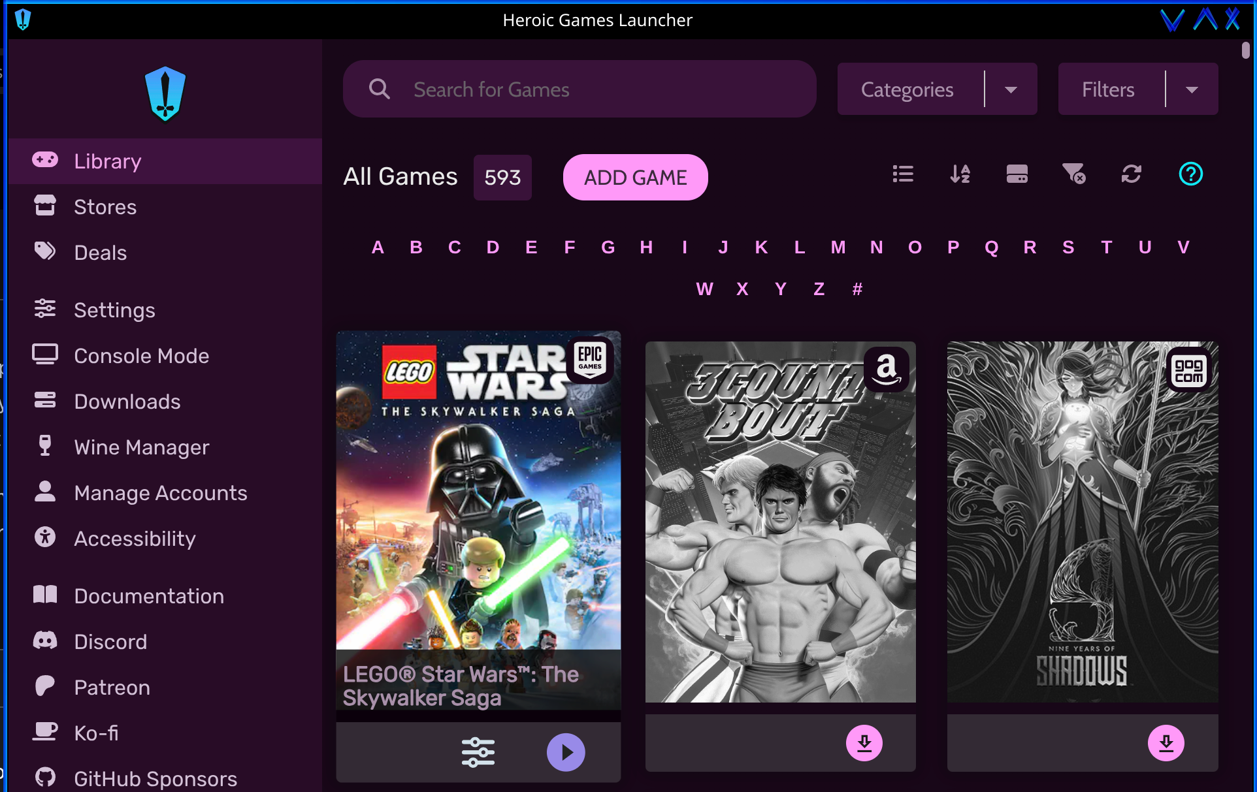Open the Documentation link

tap(165, 596)
